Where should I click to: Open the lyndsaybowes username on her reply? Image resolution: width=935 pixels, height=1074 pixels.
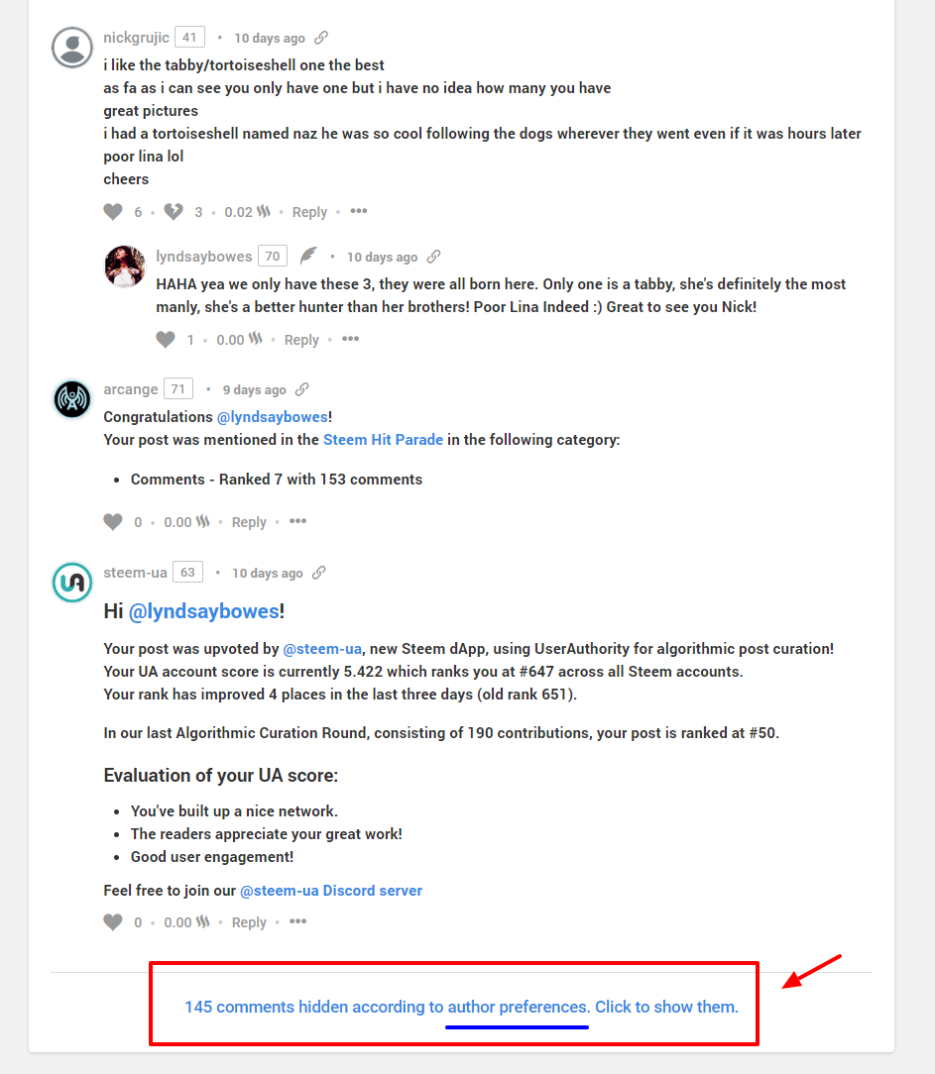coord(203,257)
